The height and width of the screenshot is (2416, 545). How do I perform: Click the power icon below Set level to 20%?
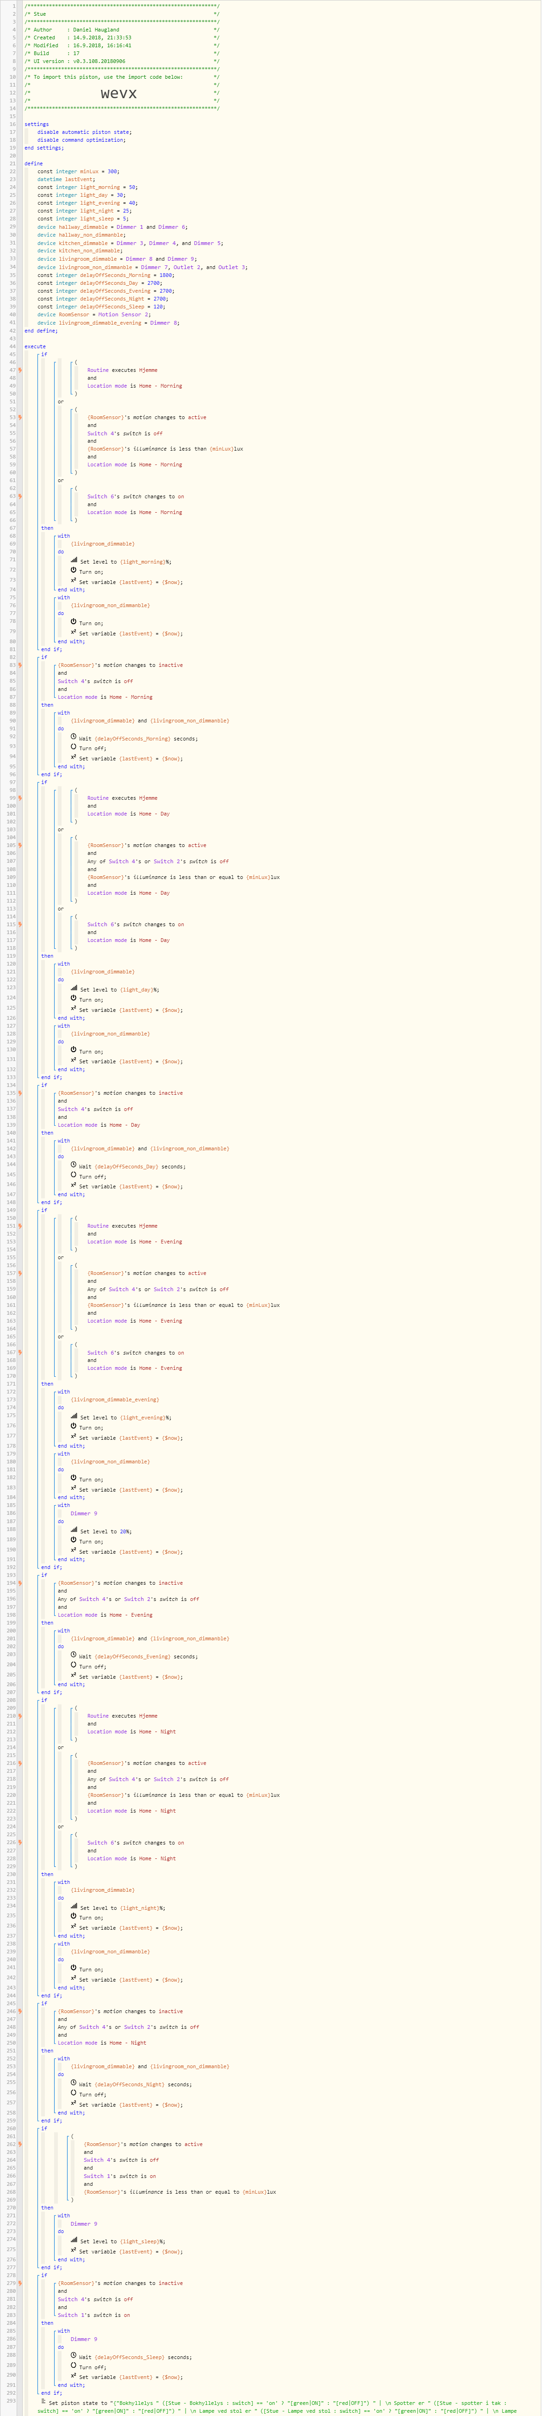(x=74, y=1540)
